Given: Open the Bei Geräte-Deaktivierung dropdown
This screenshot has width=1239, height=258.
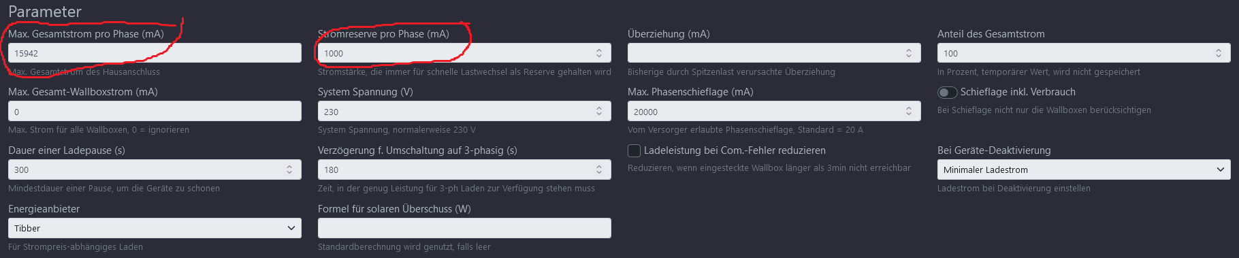Looking at the screenshot, I should click(1084, 170).
